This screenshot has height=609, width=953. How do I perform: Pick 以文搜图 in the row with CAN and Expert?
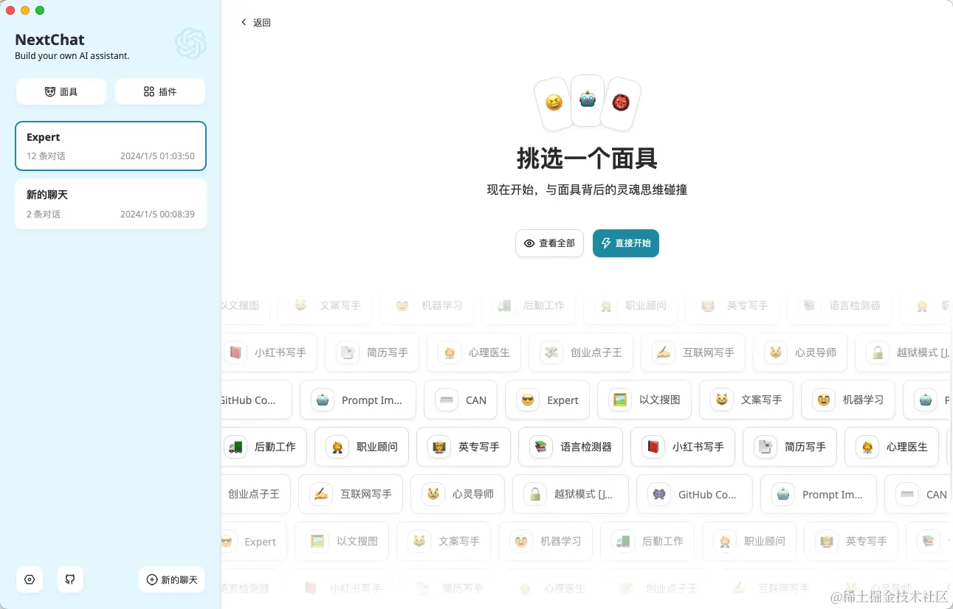tap(644, 400)
